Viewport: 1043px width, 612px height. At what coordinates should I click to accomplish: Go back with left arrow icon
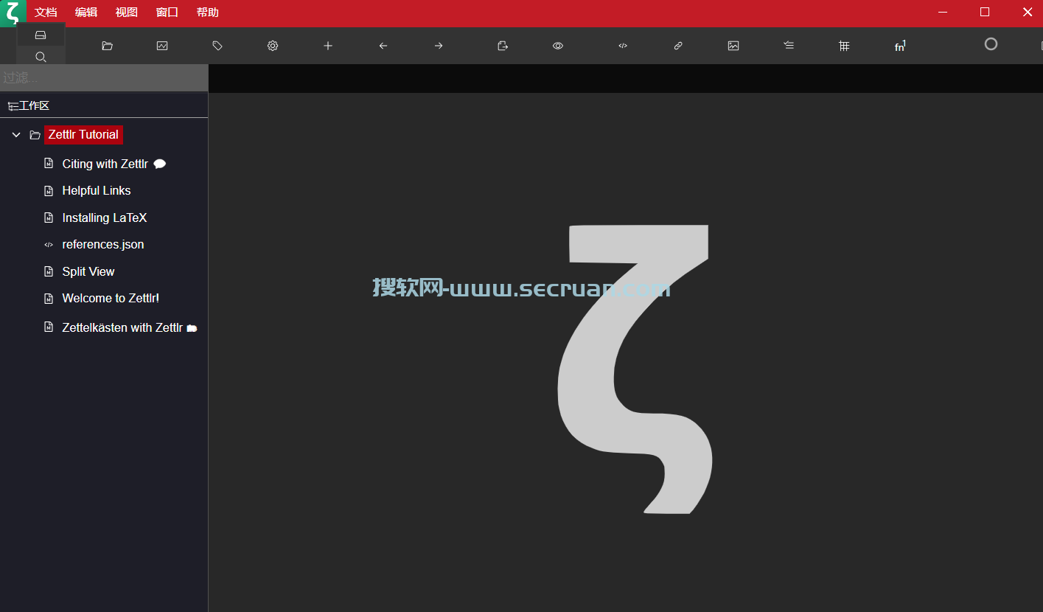click(383, 46)
